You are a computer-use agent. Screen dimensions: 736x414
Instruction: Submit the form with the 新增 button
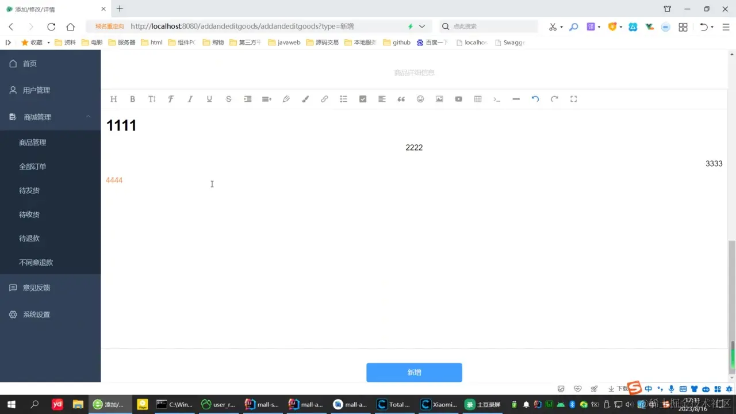(x=414, y=373)
